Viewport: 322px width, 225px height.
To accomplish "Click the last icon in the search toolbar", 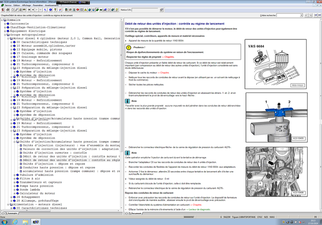I will [320, 15].
